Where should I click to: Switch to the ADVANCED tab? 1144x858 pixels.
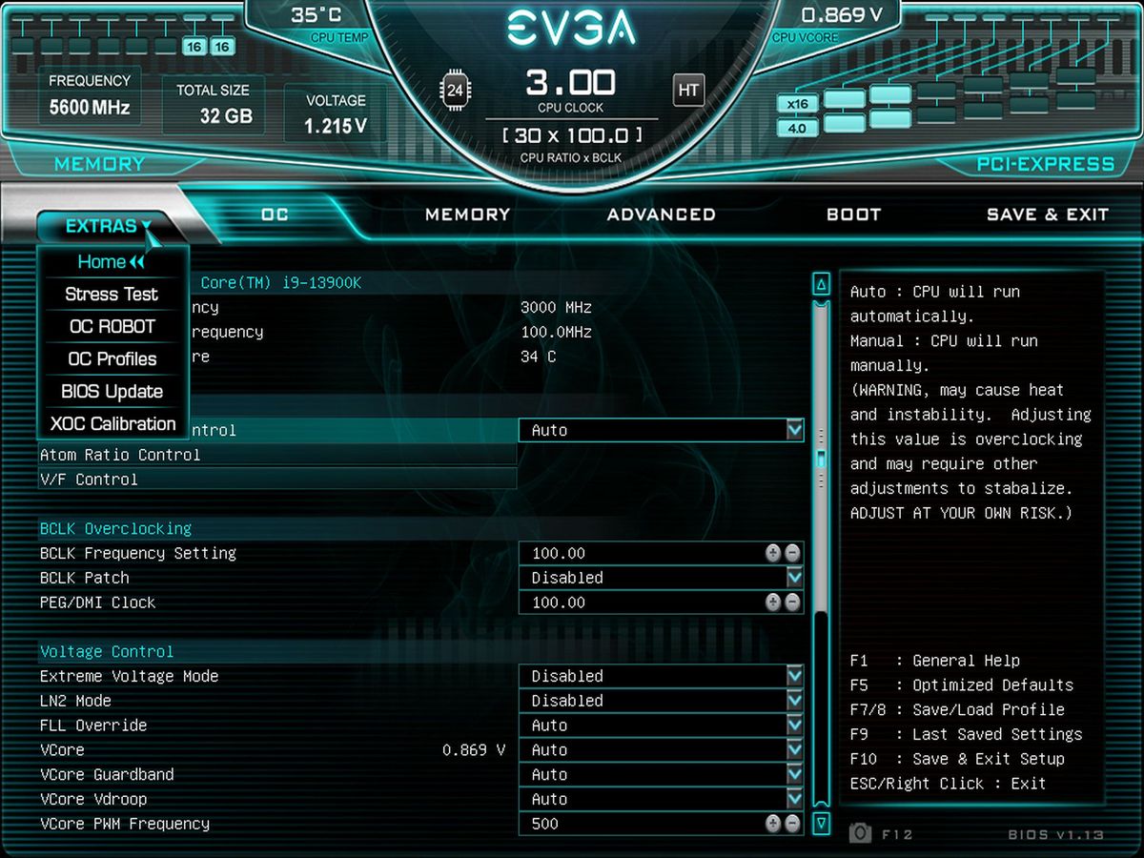(x=662, y=214)
